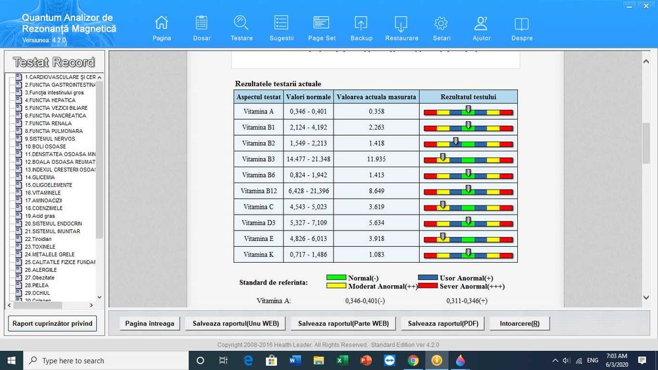Show hidden system tray icons
Screen dimensions: 658x370
pos(555,360)
